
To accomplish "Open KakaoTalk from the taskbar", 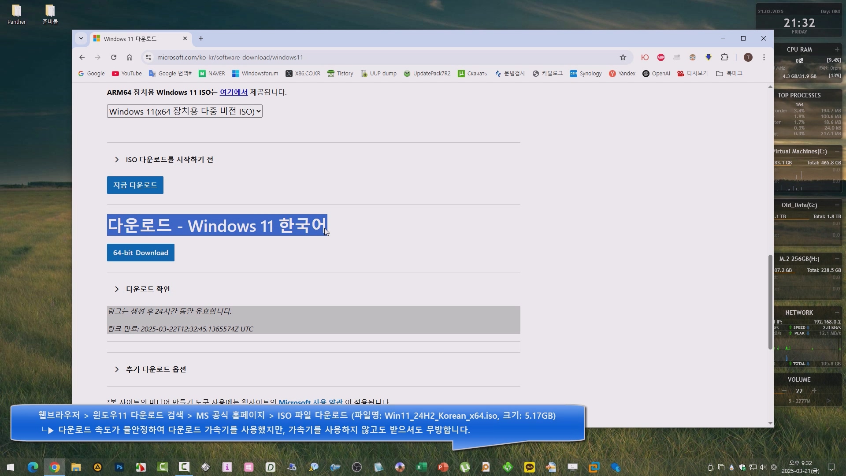I will [x=530, y=467].
